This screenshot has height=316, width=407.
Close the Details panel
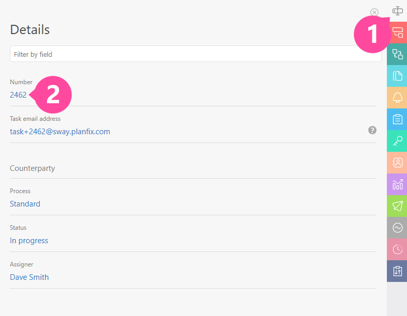(374, 12)
